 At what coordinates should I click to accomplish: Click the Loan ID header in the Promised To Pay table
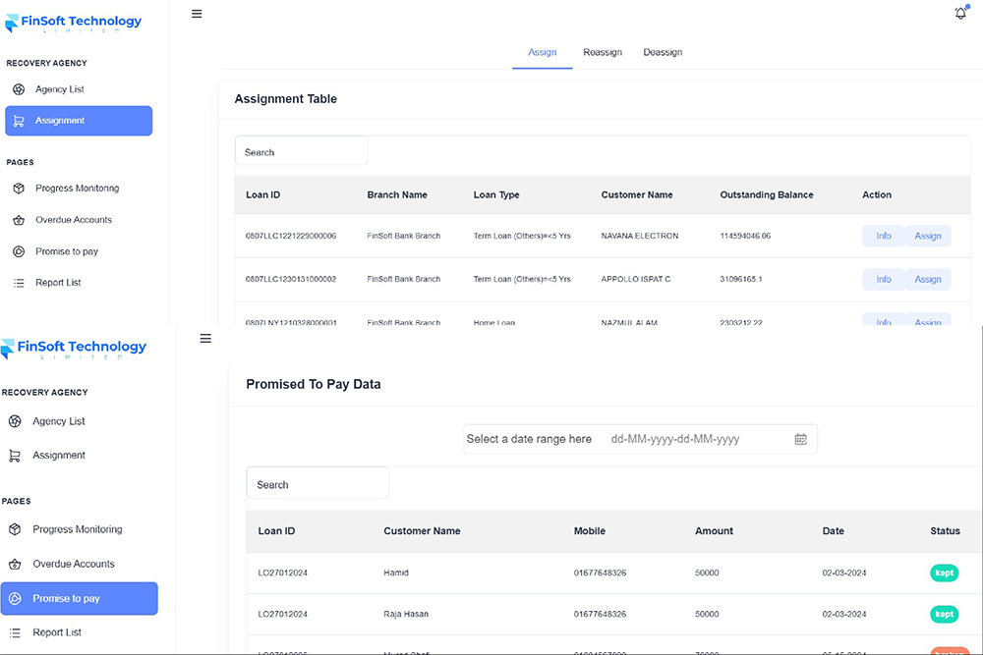click(276, 531)
